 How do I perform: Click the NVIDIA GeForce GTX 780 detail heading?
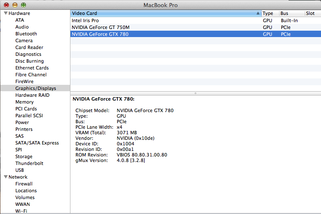pos(104,99)
